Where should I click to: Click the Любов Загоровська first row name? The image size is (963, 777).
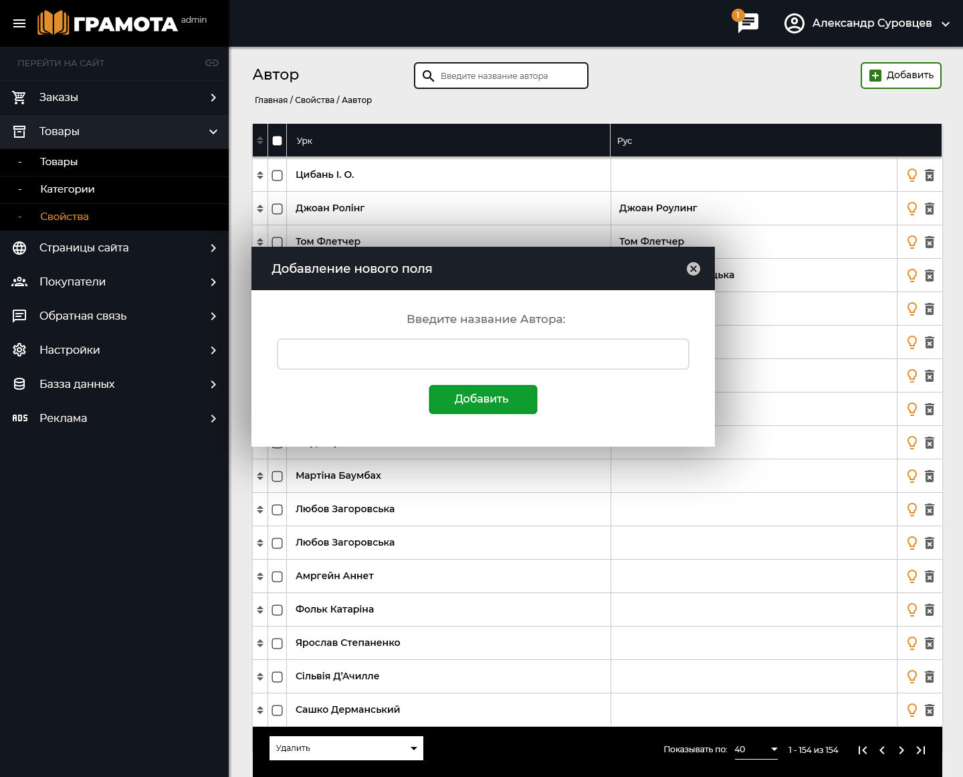(x=345, y=509)
